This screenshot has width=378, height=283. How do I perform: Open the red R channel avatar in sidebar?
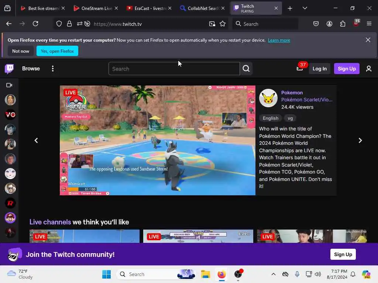10,203
